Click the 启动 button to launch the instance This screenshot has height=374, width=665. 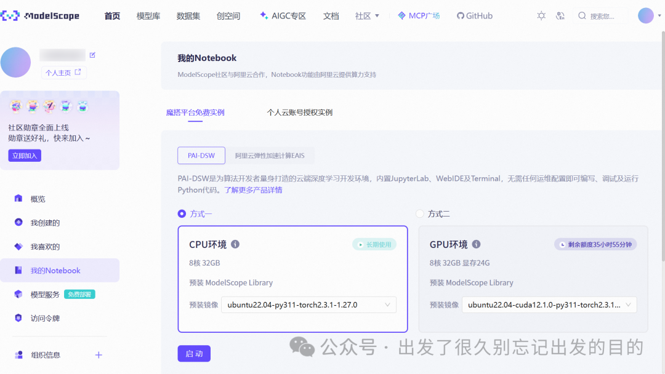[194, 353]
